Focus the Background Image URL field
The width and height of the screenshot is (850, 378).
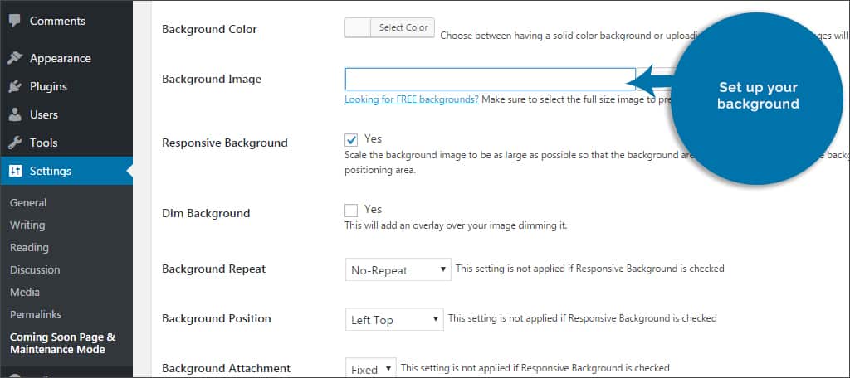490,79
